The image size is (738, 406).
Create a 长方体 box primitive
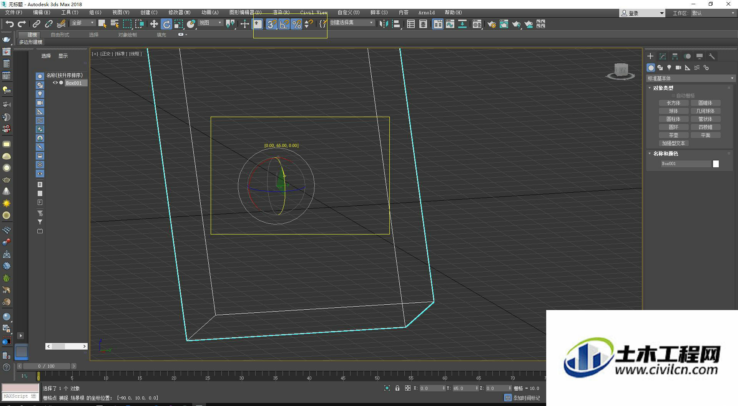point(673,103)
